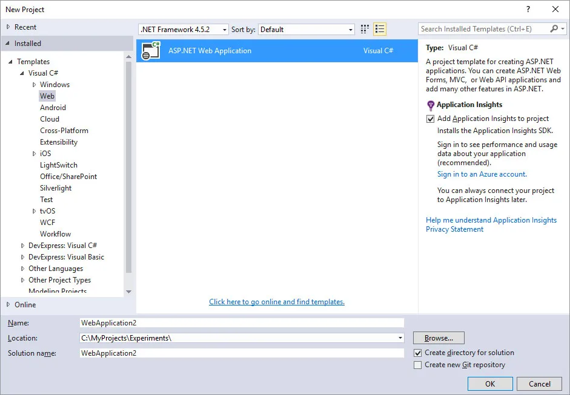Click the Browse... button

[439, 338]
